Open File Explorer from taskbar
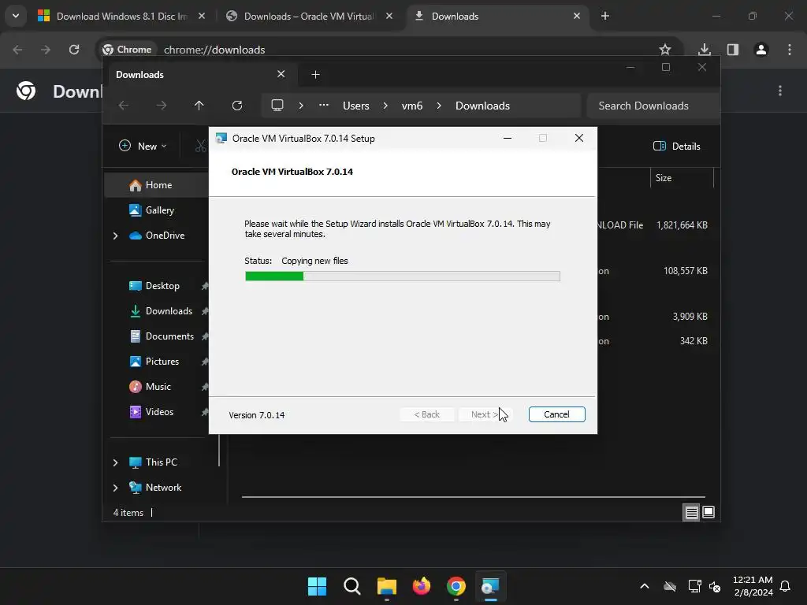Screen dimensions: 807x605 tap(386, 586)
